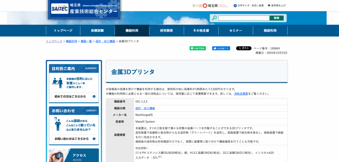This screenshot has height=162, width=339.
Task: Click the green 検索 button
Action: (x=276, y=18)
